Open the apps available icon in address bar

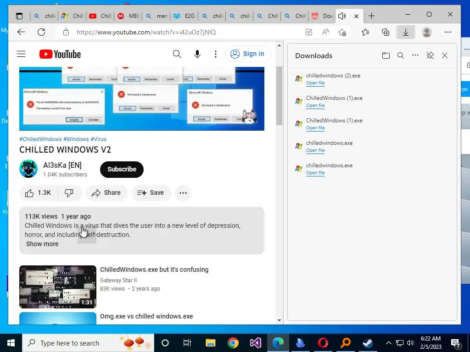[309, 32]
